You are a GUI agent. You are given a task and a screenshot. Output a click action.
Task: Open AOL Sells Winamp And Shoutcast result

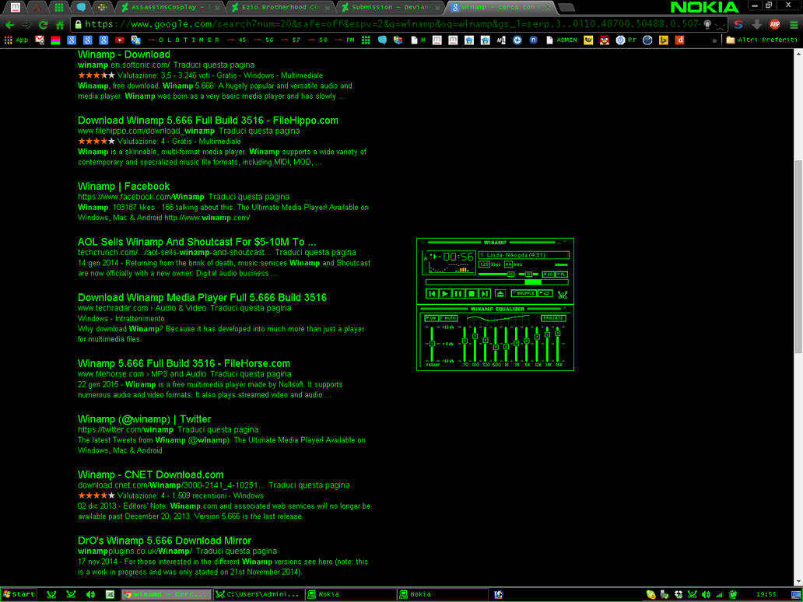coord(197,242)
